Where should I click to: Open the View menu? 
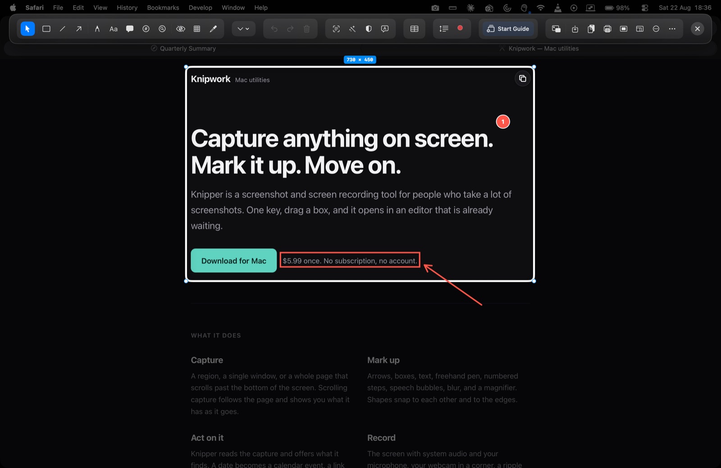[100, 8]
